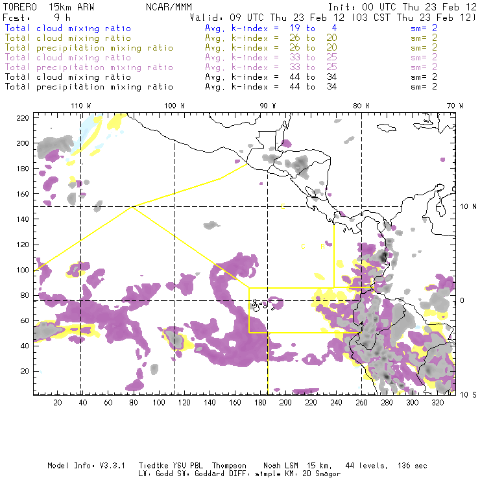Click the "110 W" longitude label
Screen dimensions: 480x480
click(81, 106)
